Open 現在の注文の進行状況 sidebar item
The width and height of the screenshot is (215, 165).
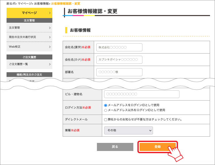(x=29, y=37)
